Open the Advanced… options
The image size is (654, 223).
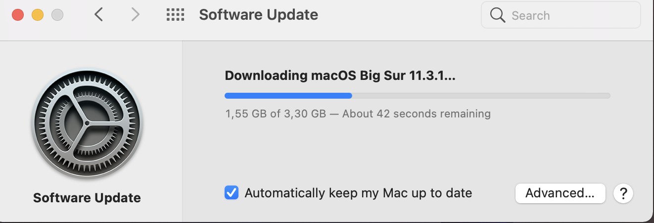[x=560, y=193]
